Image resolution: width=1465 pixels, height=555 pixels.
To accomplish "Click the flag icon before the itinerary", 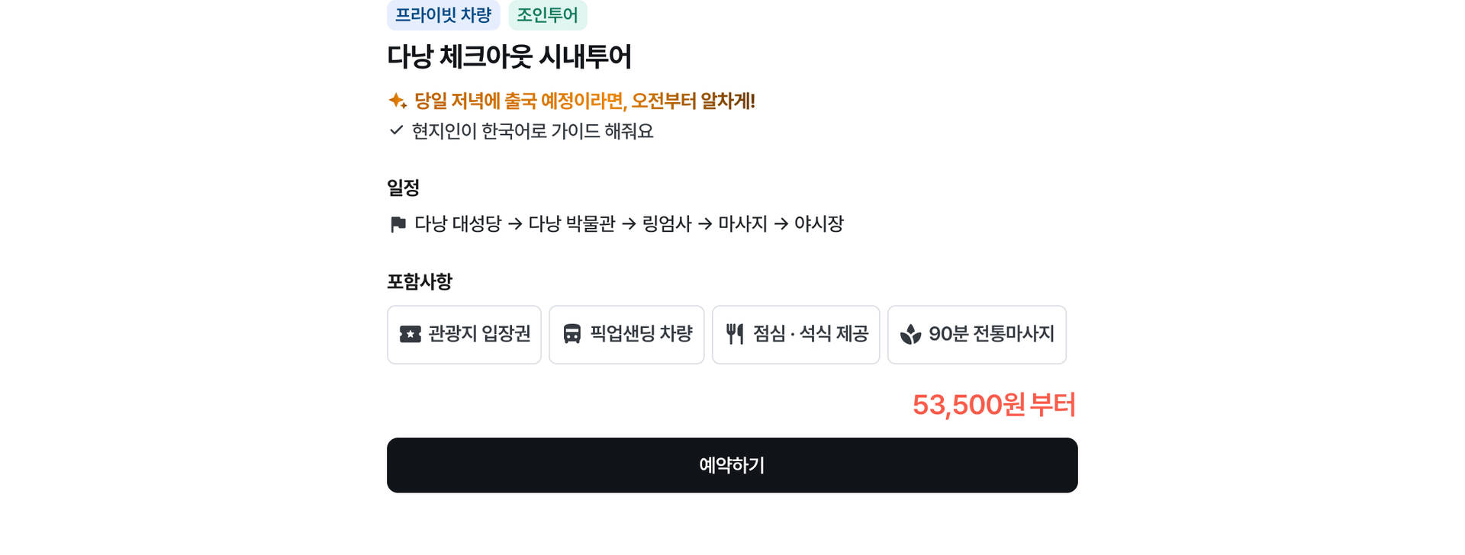I will [x=398, y=224].
